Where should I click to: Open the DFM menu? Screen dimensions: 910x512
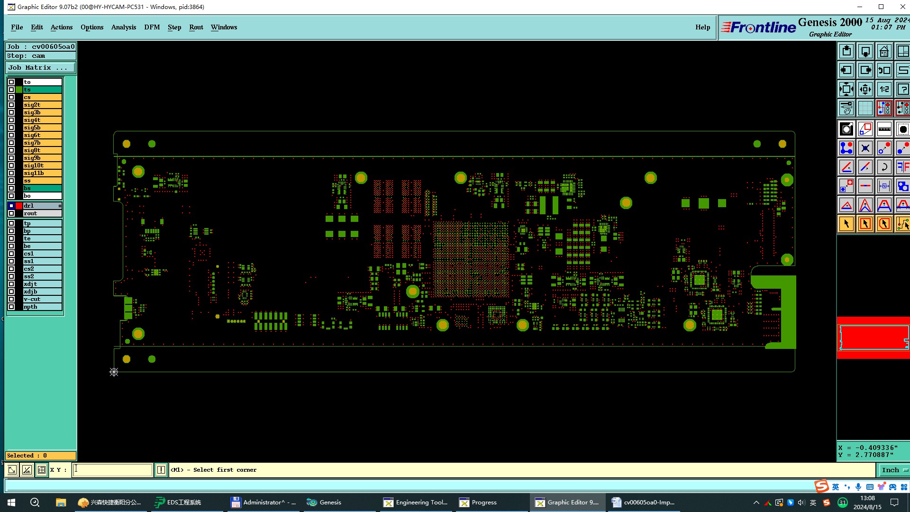click(x=152, y=27)
